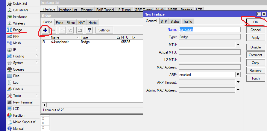Open the Files sidebar entry
This screenshot has height=131, width=267.
tap(16, 76)
